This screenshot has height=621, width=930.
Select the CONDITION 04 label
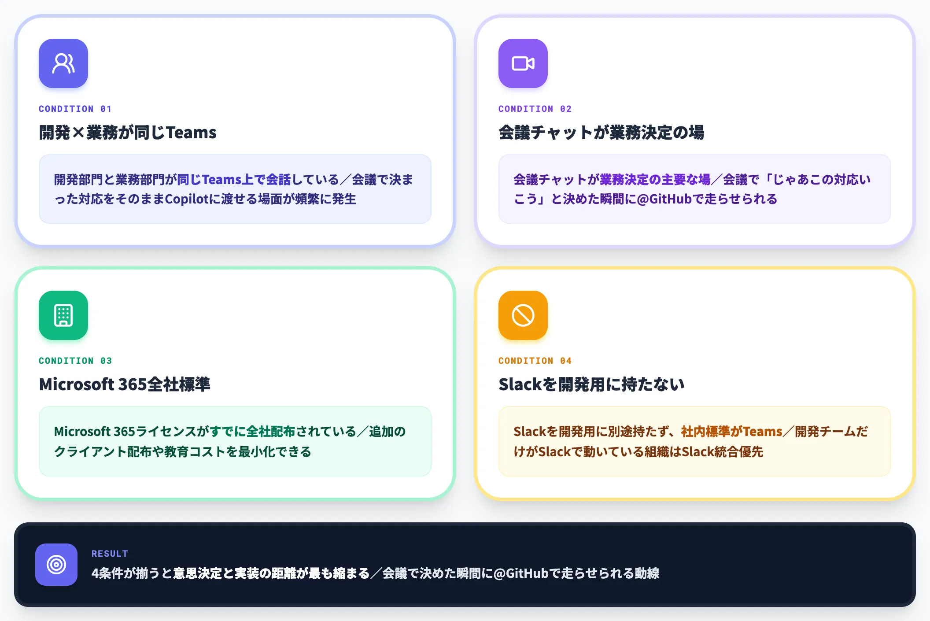[x=535, y=361]
